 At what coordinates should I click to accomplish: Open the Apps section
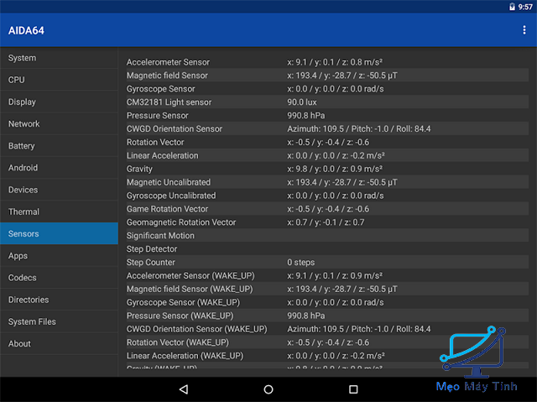pyautogui.click(x=60, y=255)
